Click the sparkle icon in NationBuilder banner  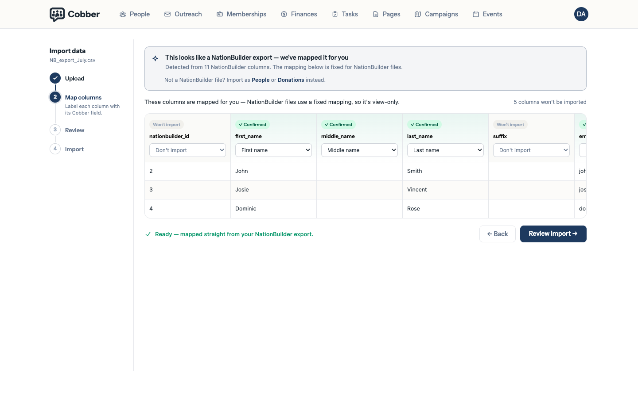tap(155, 58)
